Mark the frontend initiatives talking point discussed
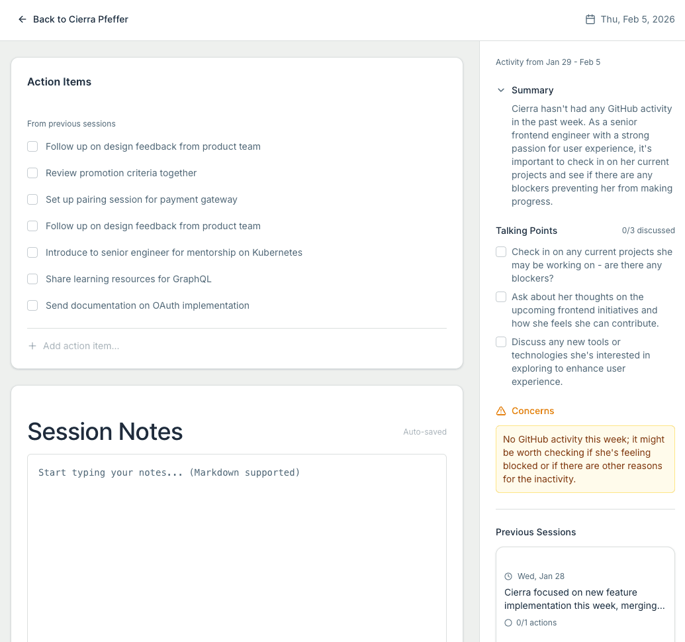Image resolution: width=685 pixels, height=642 pixels. [x=501, y=297]
